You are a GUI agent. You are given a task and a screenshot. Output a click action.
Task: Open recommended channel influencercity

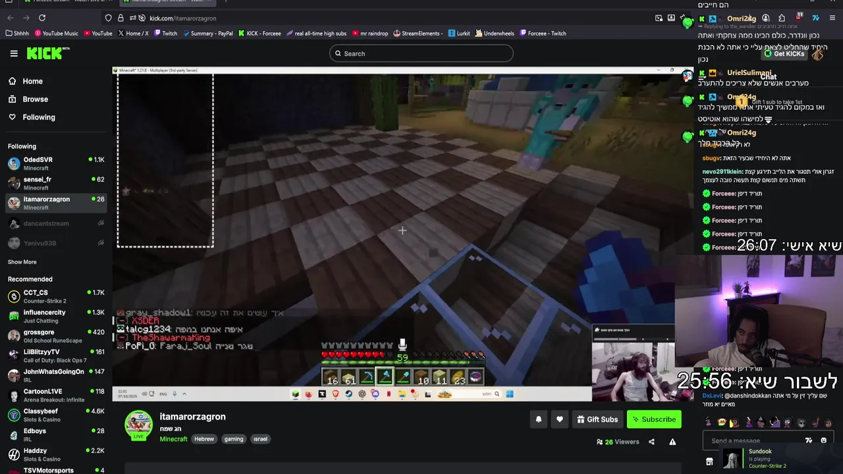tap(56, 316)
